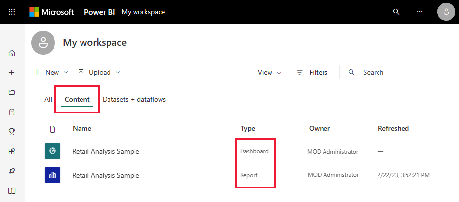459x202 pixels.
Task: Click the search magnifier in header
Action: 396,12
